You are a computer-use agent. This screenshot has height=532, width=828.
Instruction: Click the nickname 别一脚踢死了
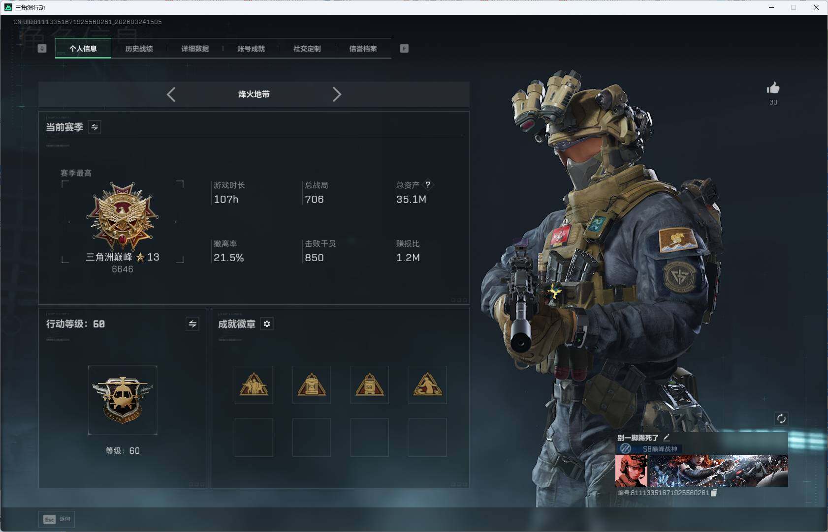(x=638, y=438)
